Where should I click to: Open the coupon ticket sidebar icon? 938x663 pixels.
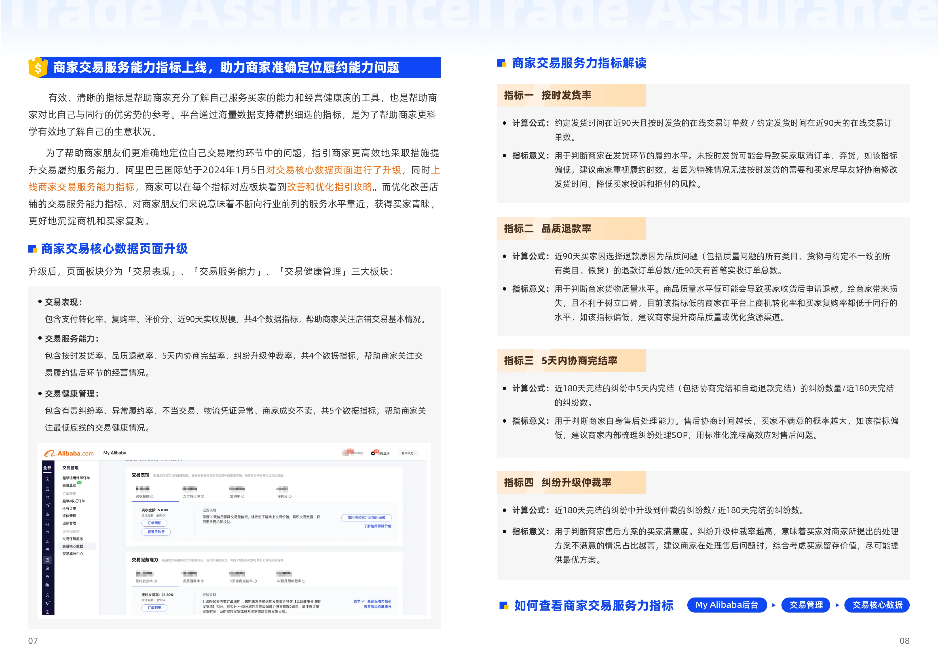[47, 533]
